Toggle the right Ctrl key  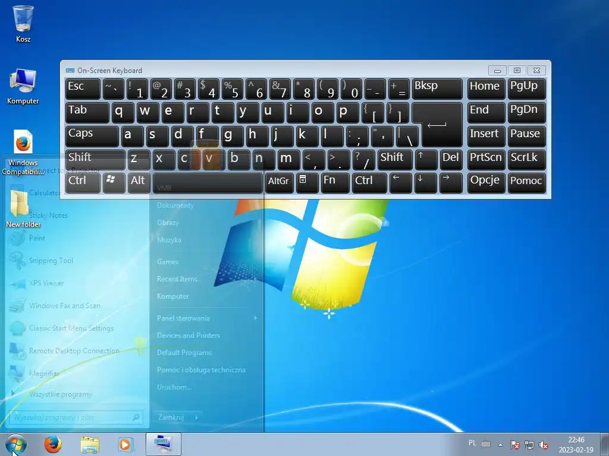369,183
